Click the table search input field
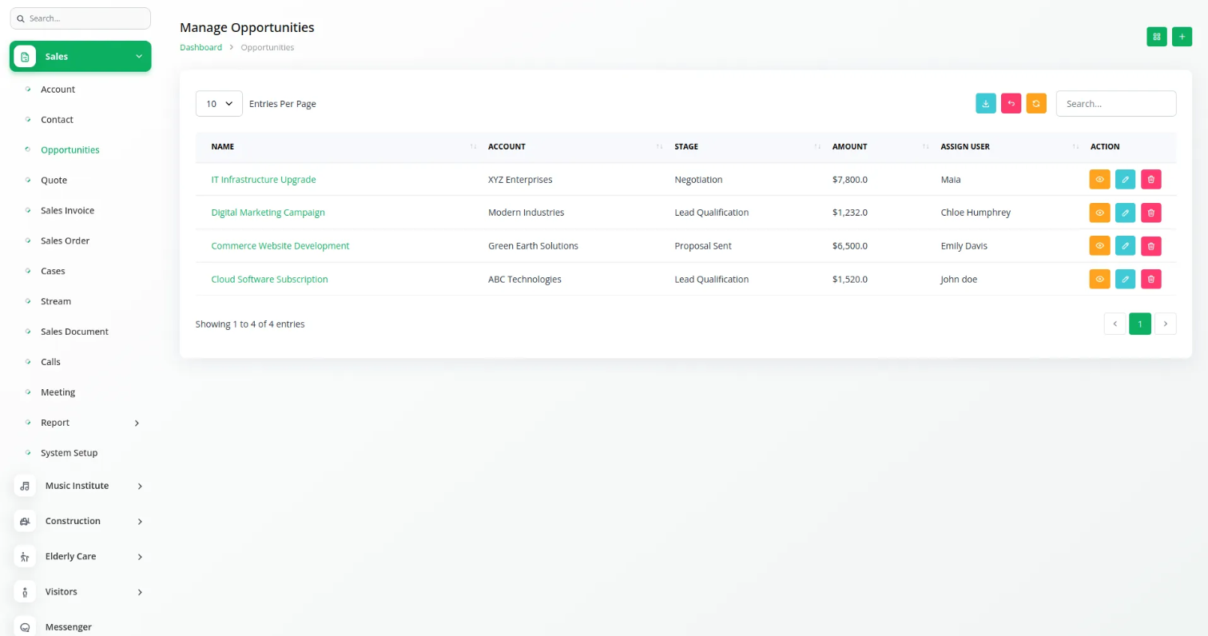This screenshot has height=636, width=1208. pyautogui.click(x=1115, y=104)
